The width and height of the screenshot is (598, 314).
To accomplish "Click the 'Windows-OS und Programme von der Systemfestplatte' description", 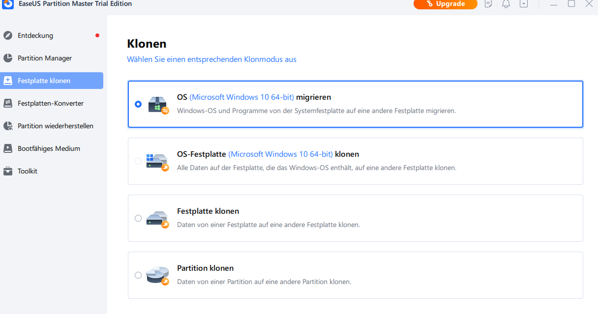I will pyautogui.click(x=316, y=111).
